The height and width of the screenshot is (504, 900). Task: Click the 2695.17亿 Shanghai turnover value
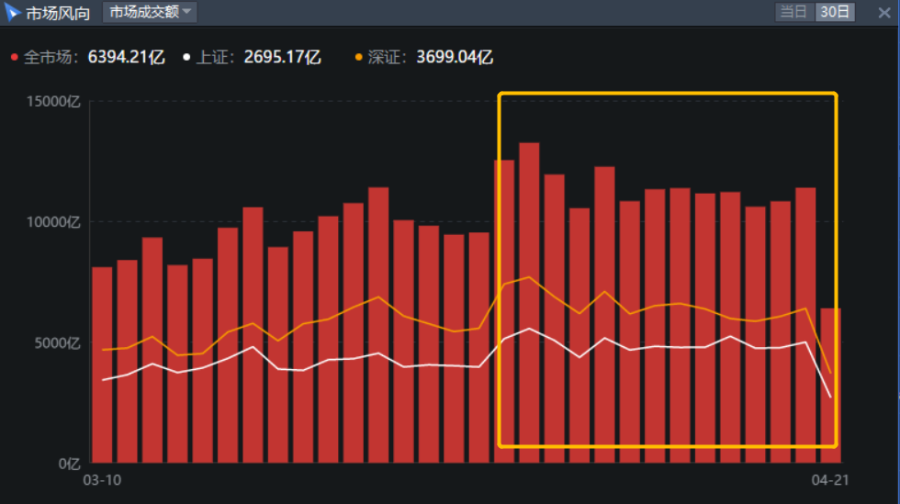tap(283, 58)
